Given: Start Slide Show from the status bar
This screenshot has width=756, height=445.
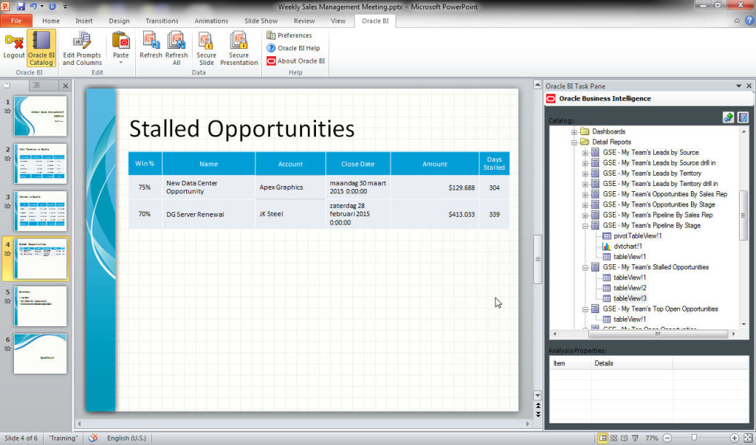Looking at the screenshot, I should [635, 438].
